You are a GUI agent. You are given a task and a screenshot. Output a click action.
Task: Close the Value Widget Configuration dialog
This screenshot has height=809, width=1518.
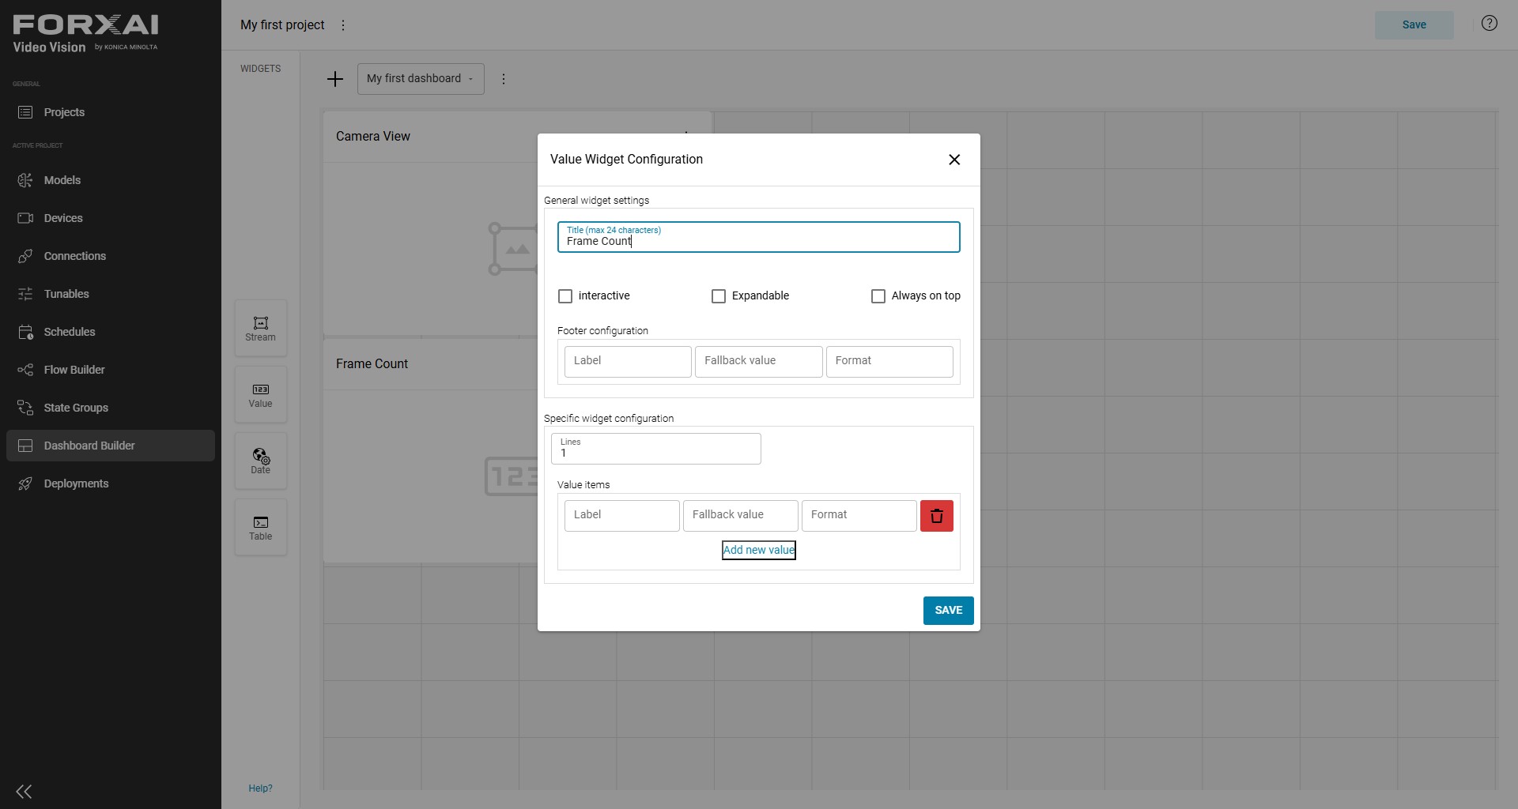coord(954,160)
